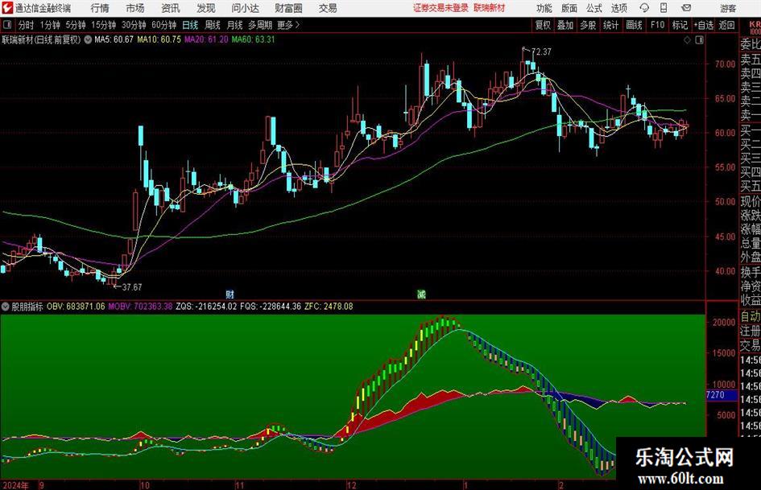Viewport: 761px width, 490px height.
Task: Click the 通达信 red logo icon
Action: click(x=7, y=8)
